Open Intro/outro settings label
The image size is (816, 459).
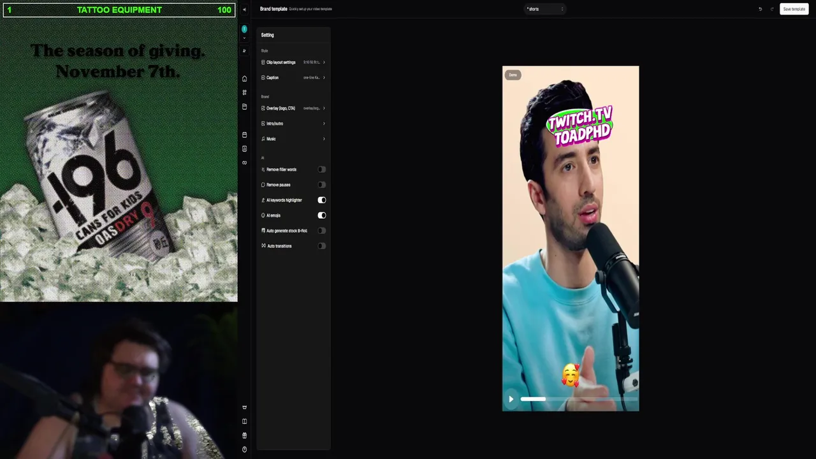(275, 124)
